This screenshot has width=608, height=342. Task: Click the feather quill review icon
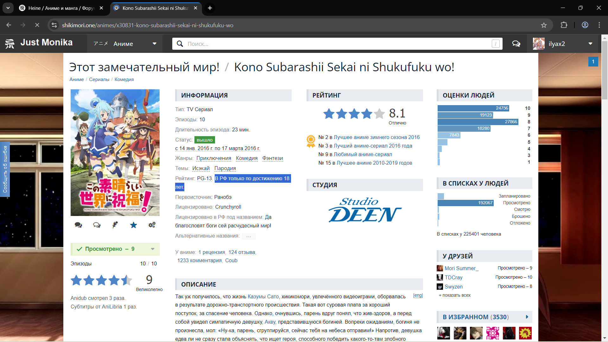pyautogui.click(x=115, y=225)
